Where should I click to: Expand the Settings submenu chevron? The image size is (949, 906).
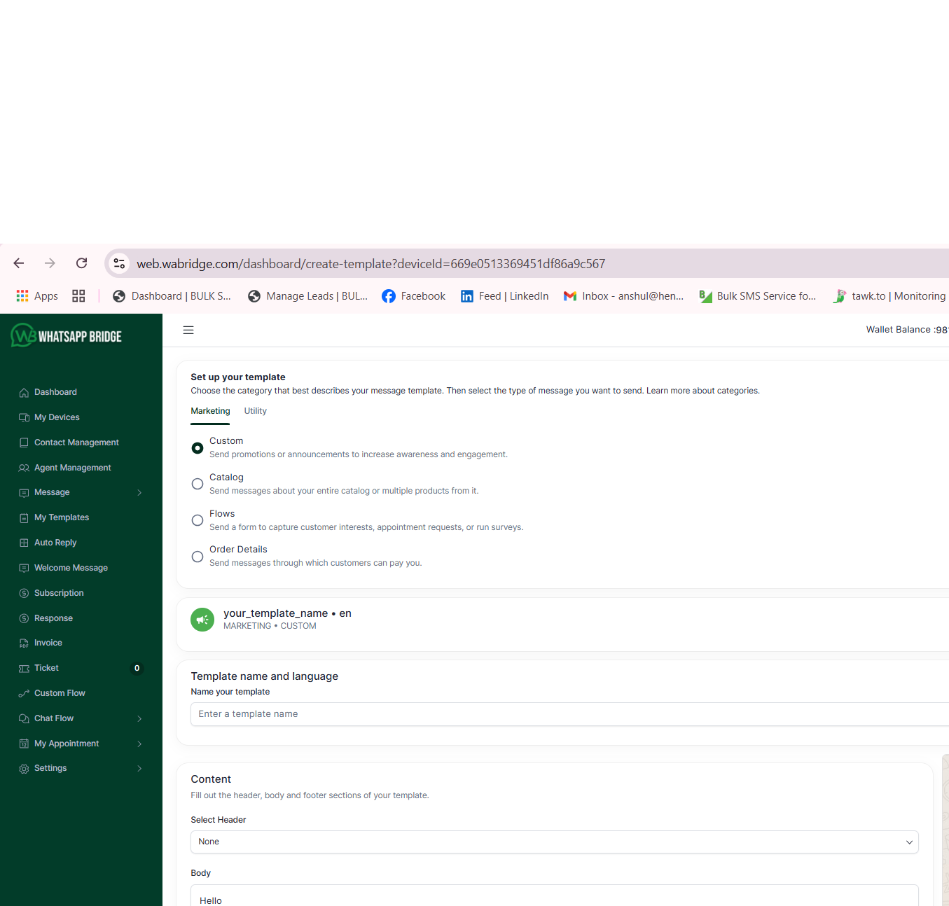(x=139, y=768)
